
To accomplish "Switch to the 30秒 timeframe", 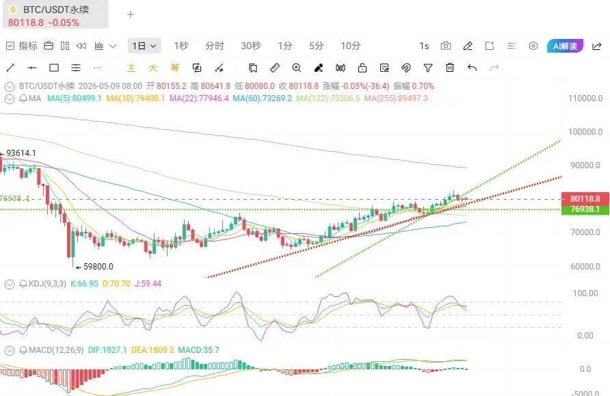I will 250,46.
